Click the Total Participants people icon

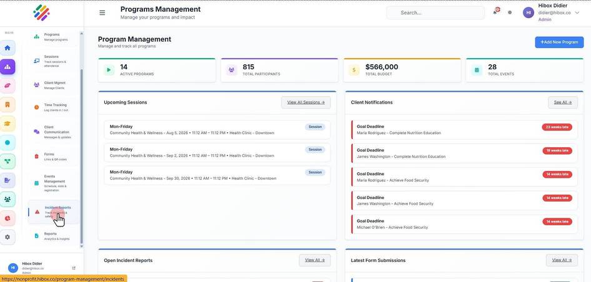click(231, 70)
